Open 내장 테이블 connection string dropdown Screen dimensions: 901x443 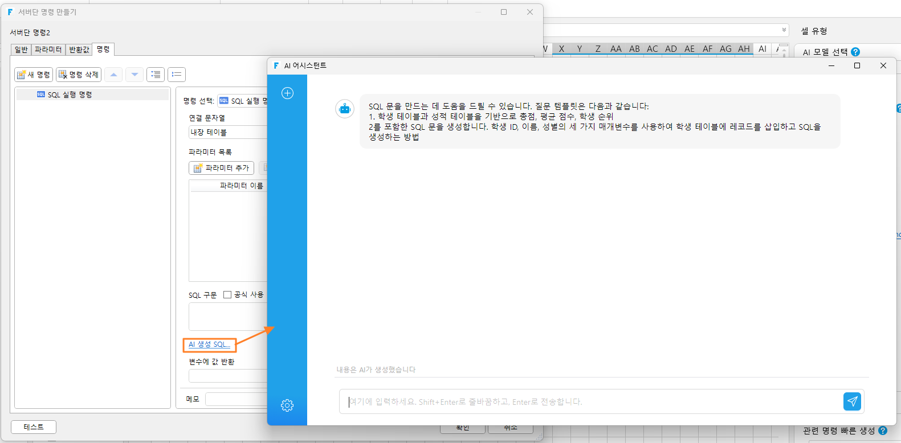click(228, 132)
